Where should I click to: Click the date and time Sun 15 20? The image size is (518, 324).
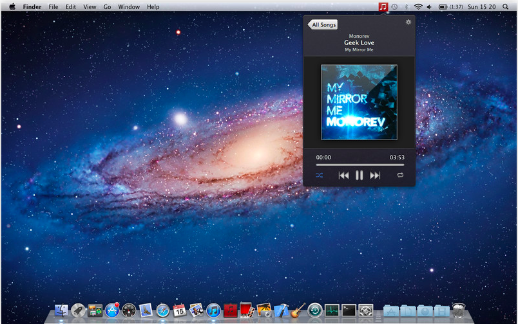[482, 6]
